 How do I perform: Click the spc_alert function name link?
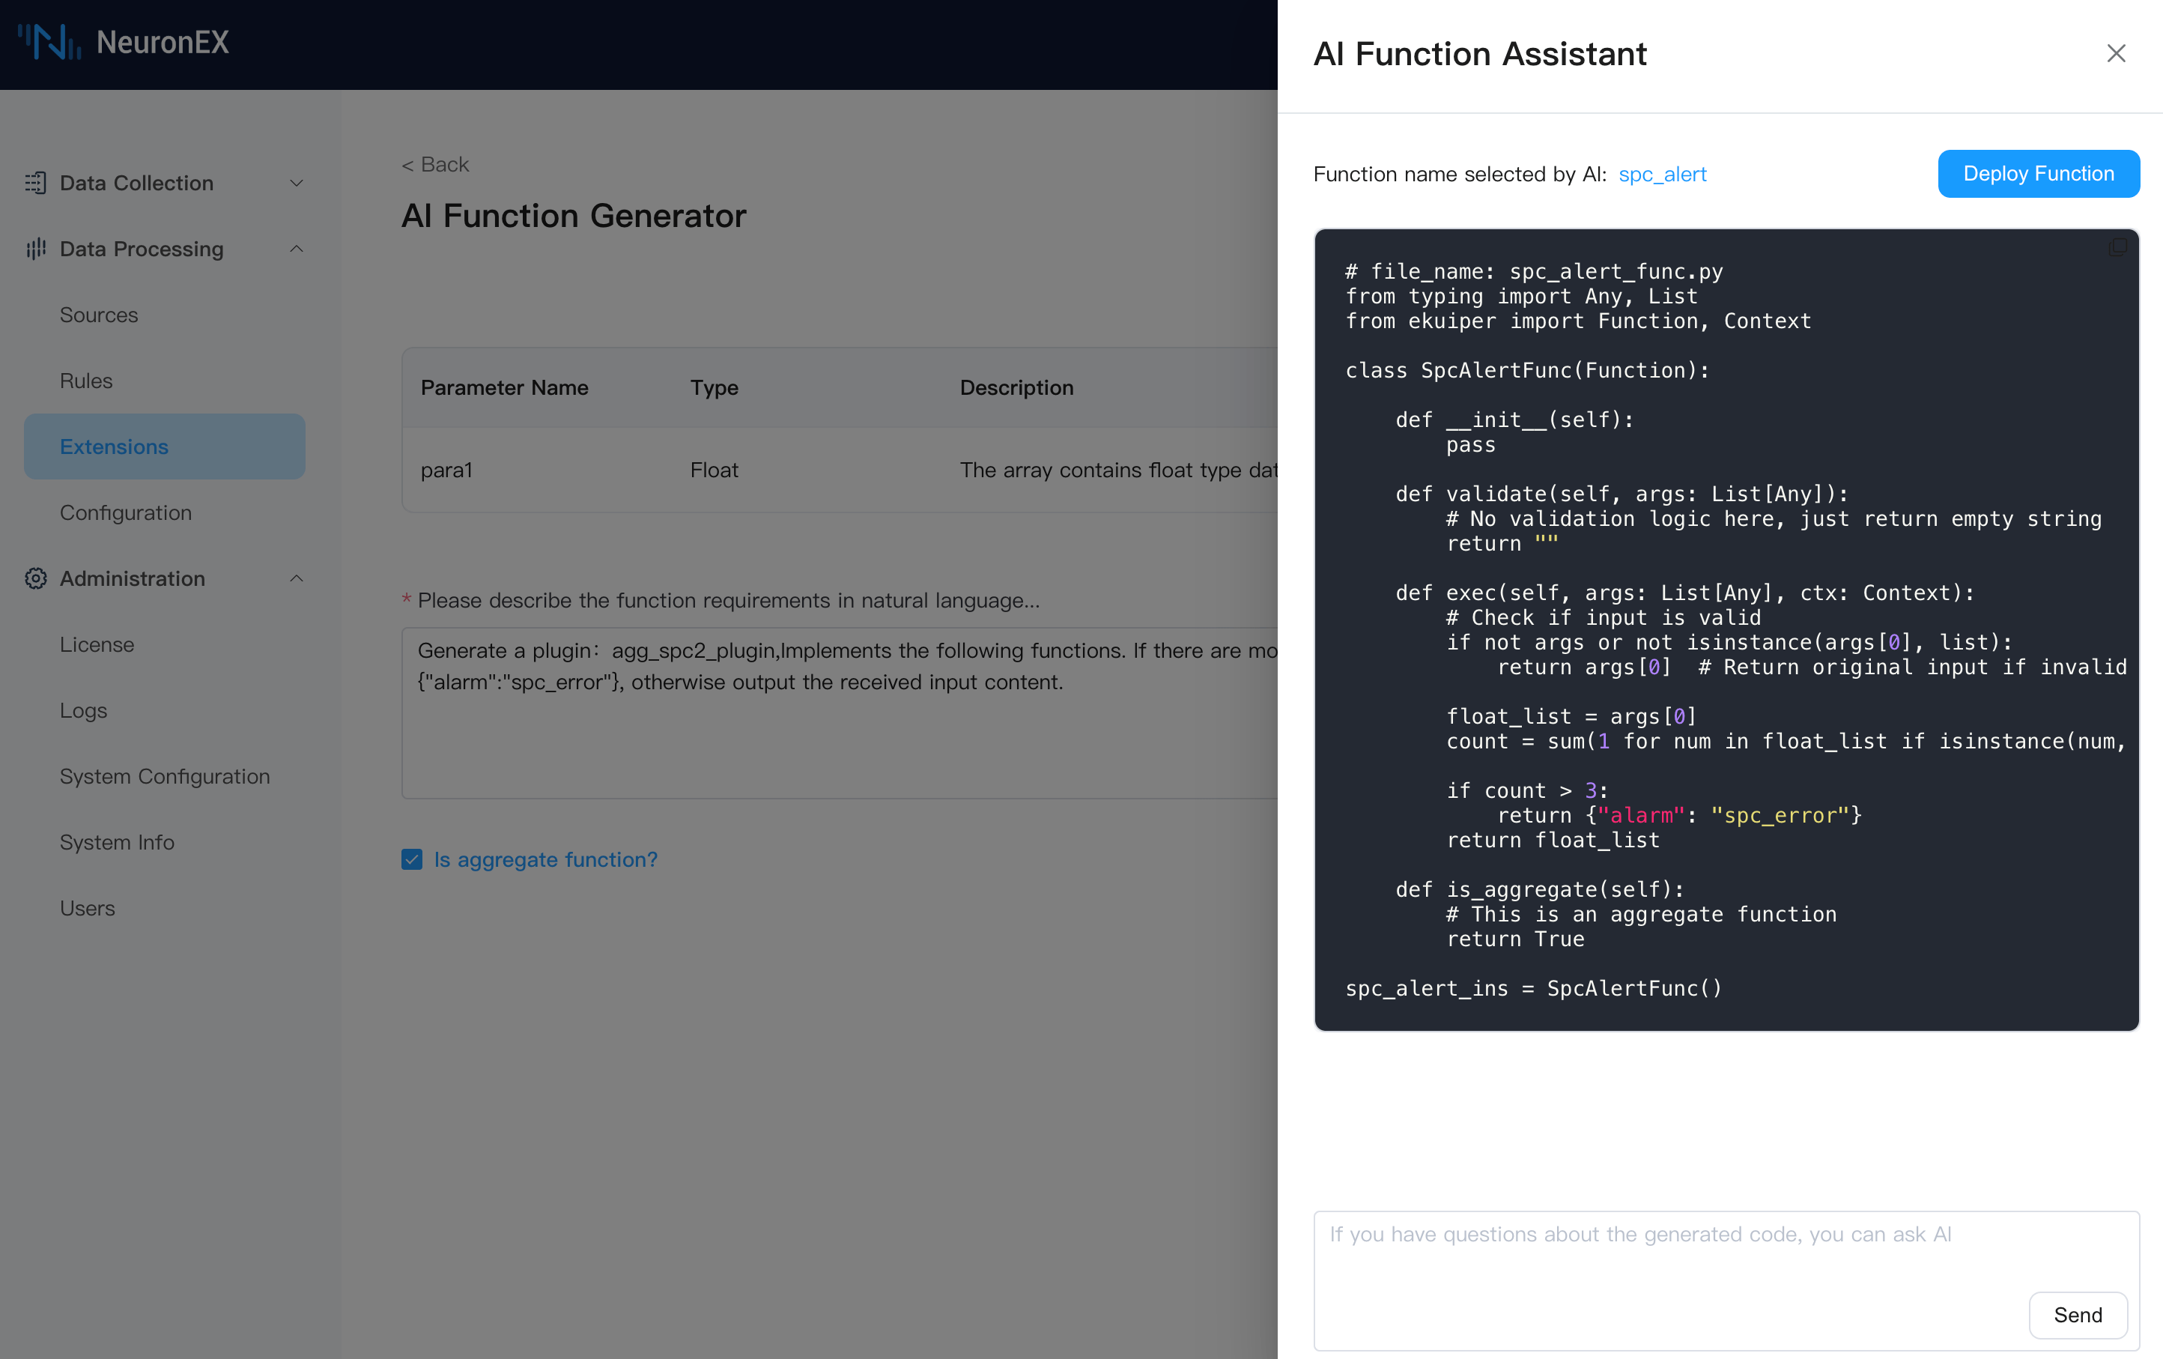click(x=1662, y=175)
